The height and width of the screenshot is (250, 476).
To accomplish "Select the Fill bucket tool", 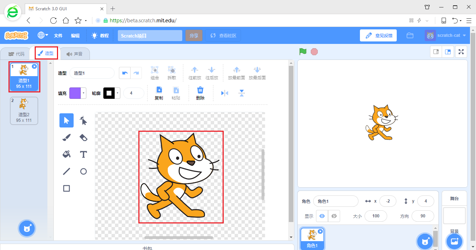I will point(67,154).
